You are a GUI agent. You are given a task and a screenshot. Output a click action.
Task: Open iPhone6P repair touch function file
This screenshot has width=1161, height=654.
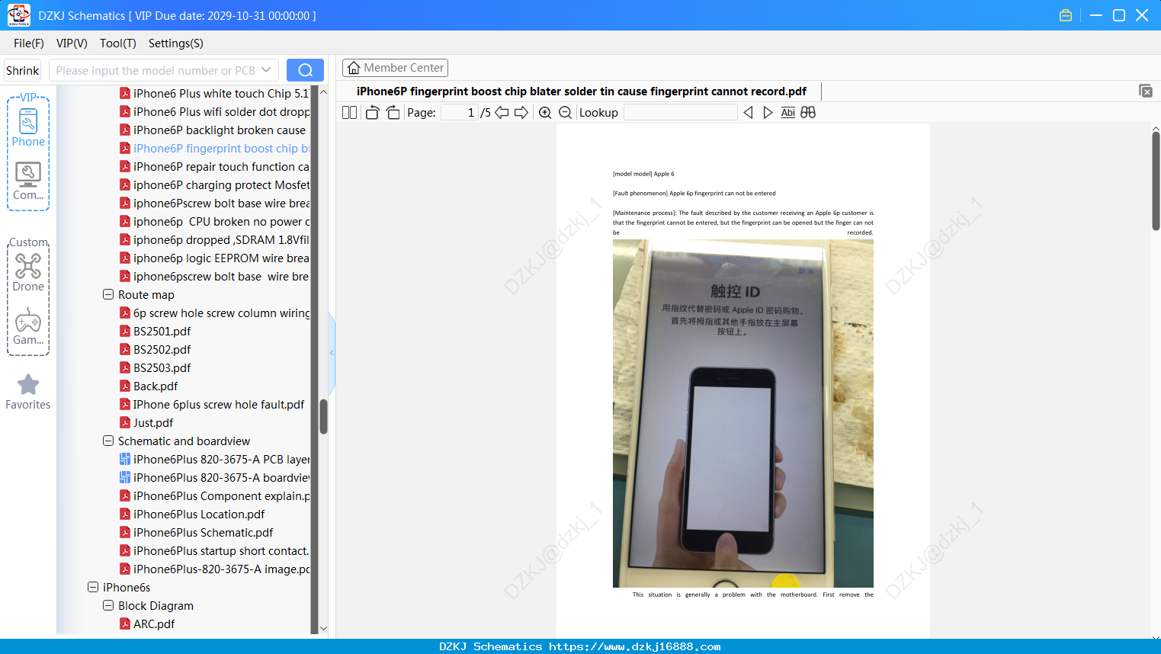tap(215, 166)
